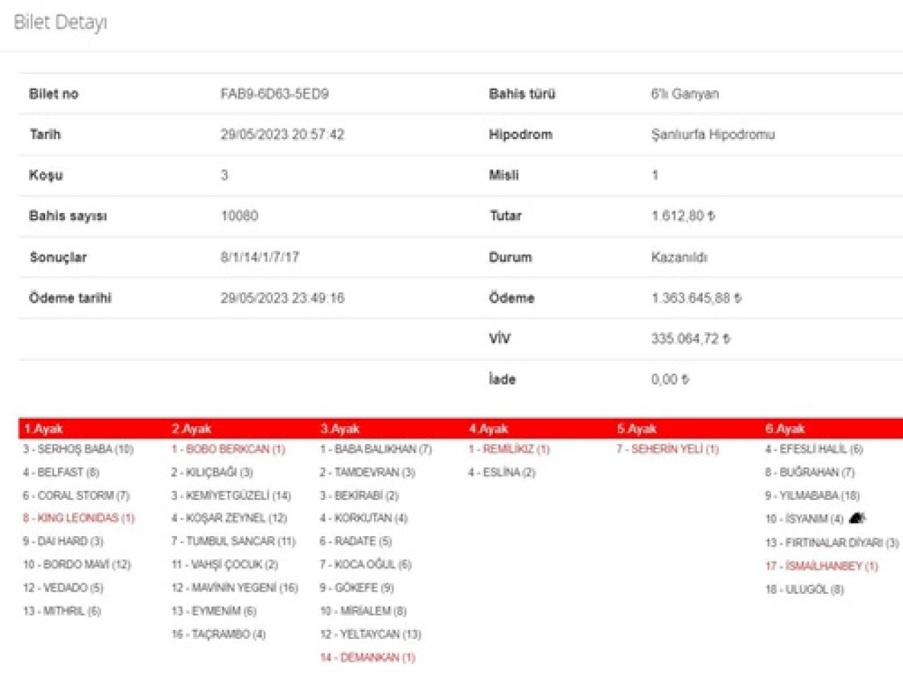
Task: Click the results value 8/1/14/1/7/17
Action: point(260,257)
